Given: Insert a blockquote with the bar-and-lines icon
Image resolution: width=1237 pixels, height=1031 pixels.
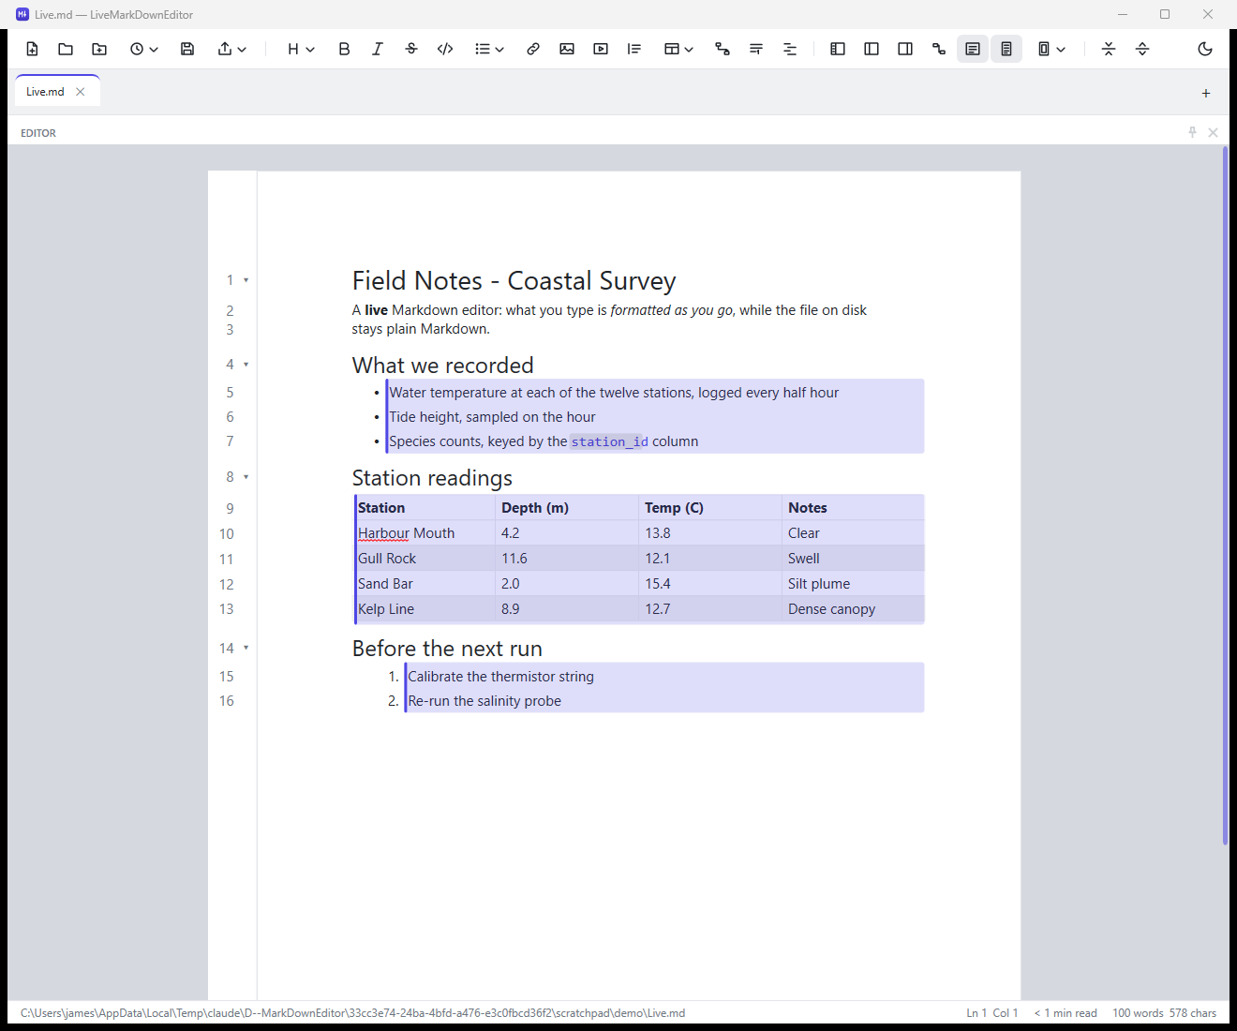Looking at the screenshot, I should pos(634,49).
